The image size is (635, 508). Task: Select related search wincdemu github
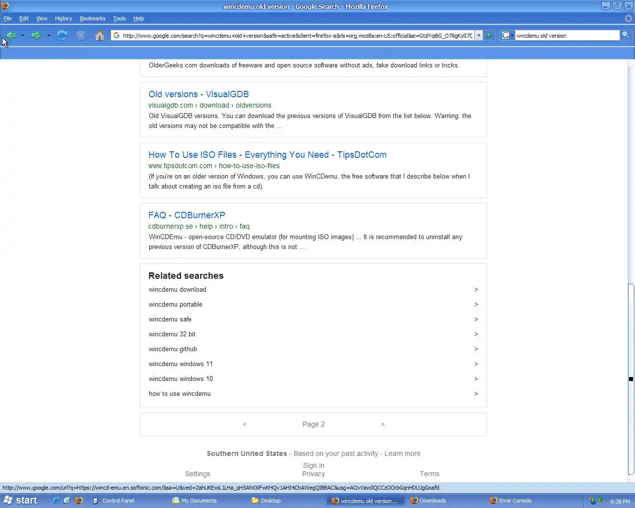(173, 349)
